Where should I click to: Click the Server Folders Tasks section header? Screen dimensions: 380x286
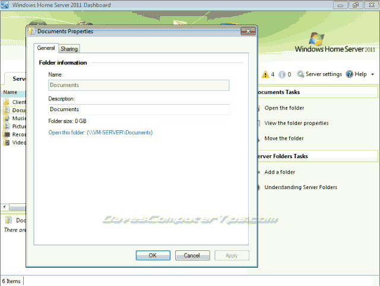[318, 156]
